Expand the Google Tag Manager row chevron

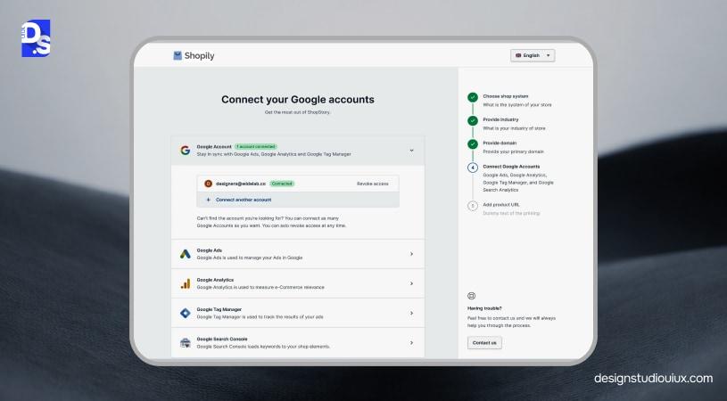tap(411, 313)
